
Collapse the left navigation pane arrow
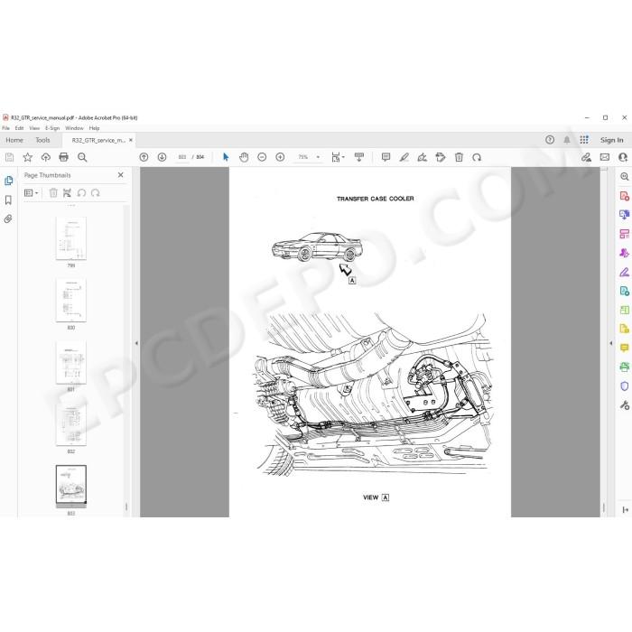click(x=136, y=343)
